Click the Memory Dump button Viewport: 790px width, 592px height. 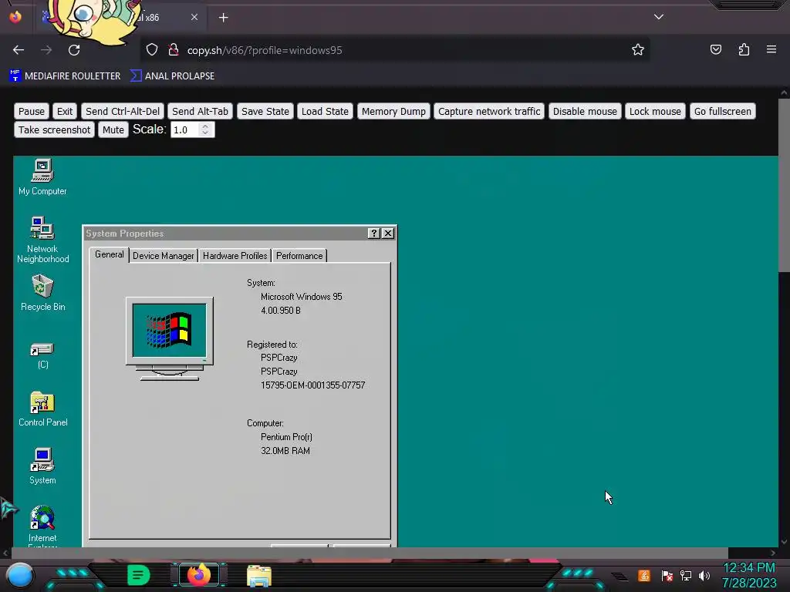pyautogui.click(x=393, y=111)
